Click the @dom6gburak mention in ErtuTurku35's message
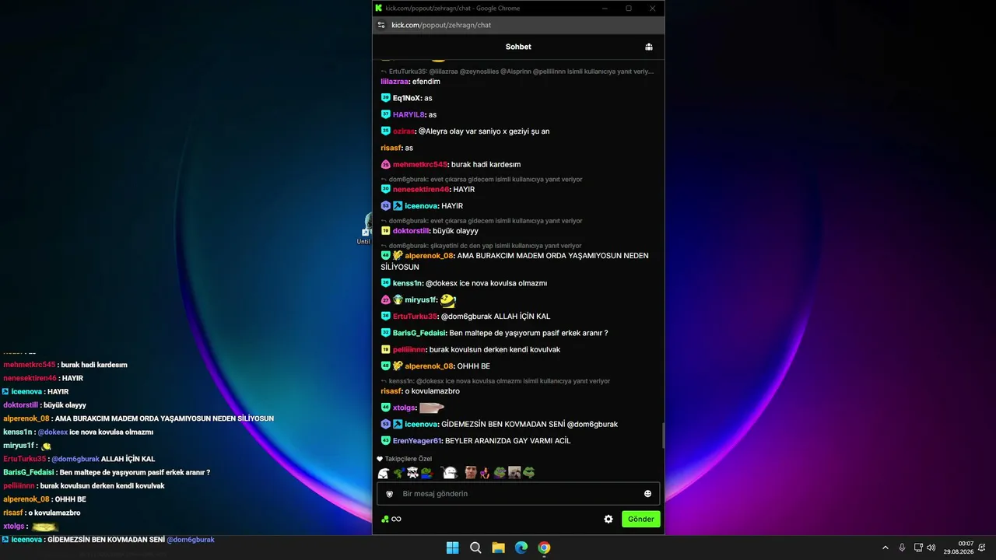Viewport: 996px width, 560px height. [467, 317]
